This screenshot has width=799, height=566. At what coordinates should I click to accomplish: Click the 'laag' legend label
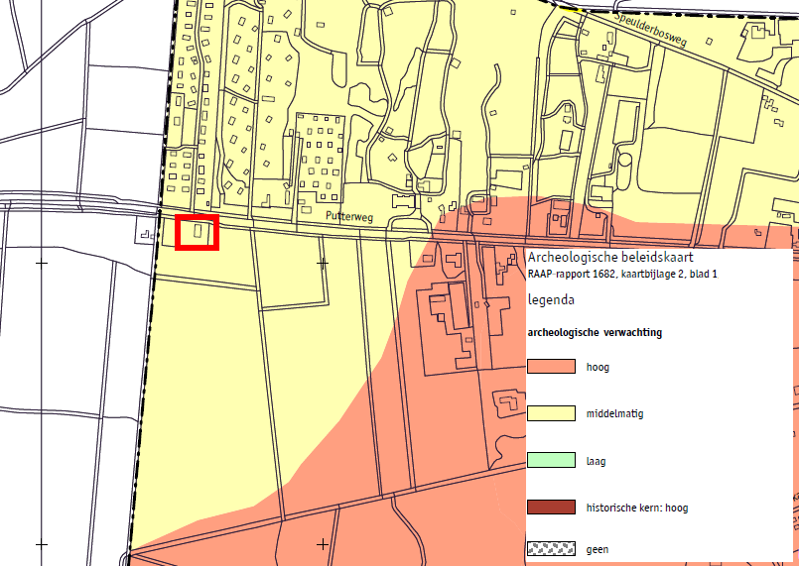point(596,461)
